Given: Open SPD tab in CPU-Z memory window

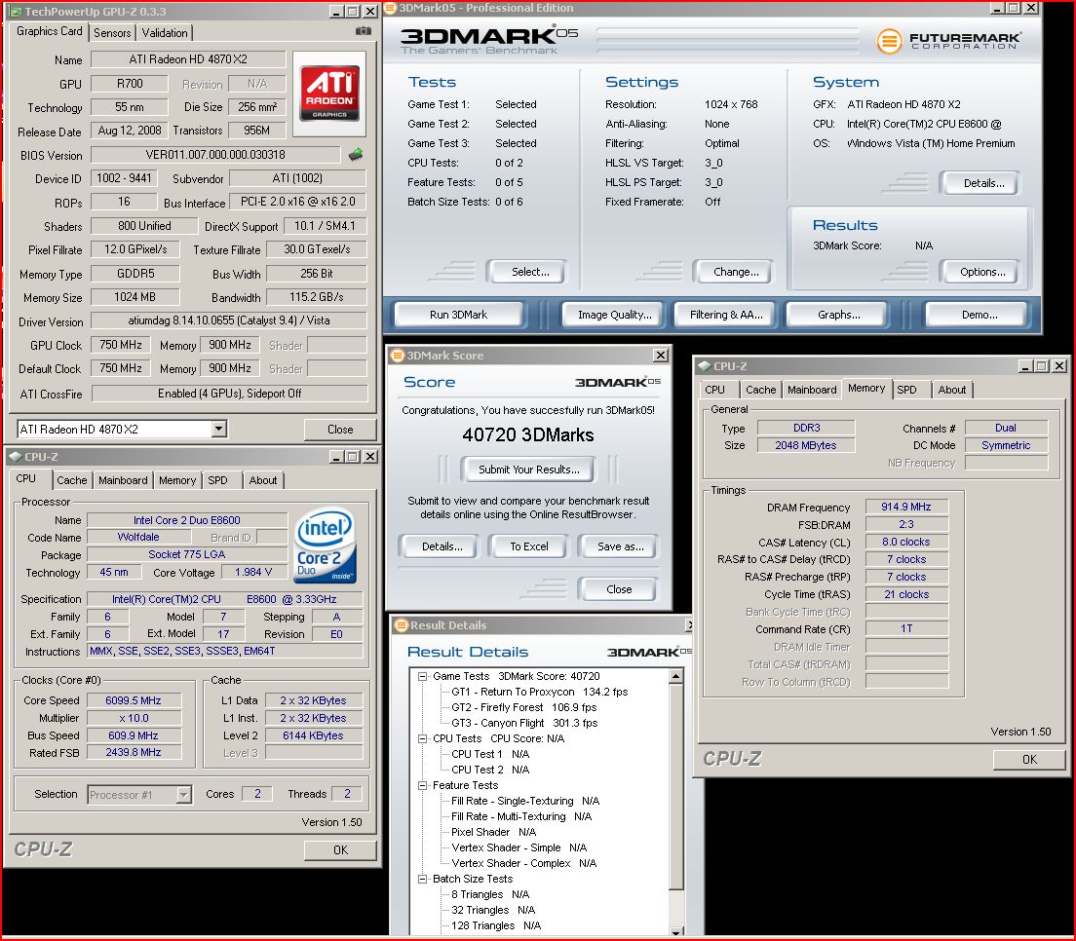Looking at the screenshot, I should point(906,390).
